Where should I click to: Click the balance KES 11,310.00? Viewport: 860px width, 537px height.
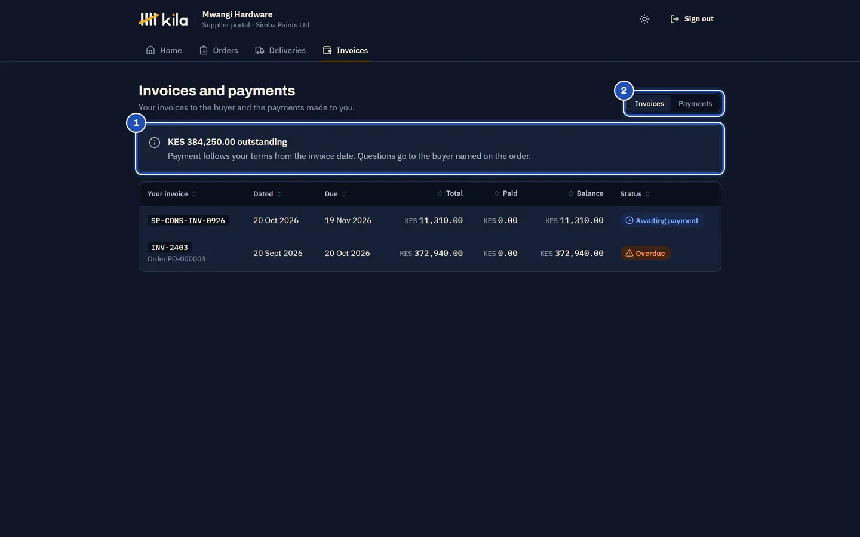(575, 221)
